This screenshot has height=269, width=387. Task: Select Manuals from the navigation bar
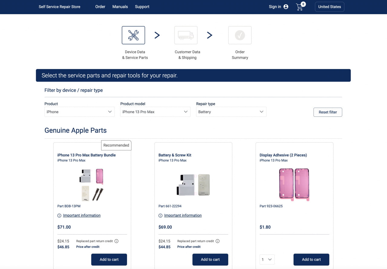(120, 6)
